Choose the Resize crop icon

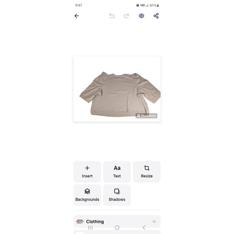(147, 168)
